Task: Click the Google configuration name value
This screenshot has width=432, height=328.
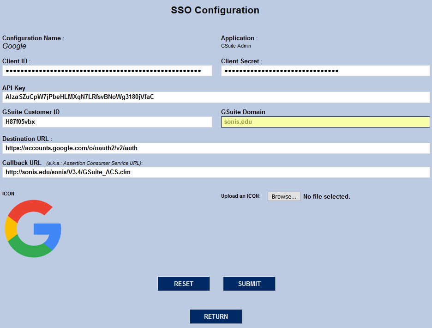Action: [14, 46]
